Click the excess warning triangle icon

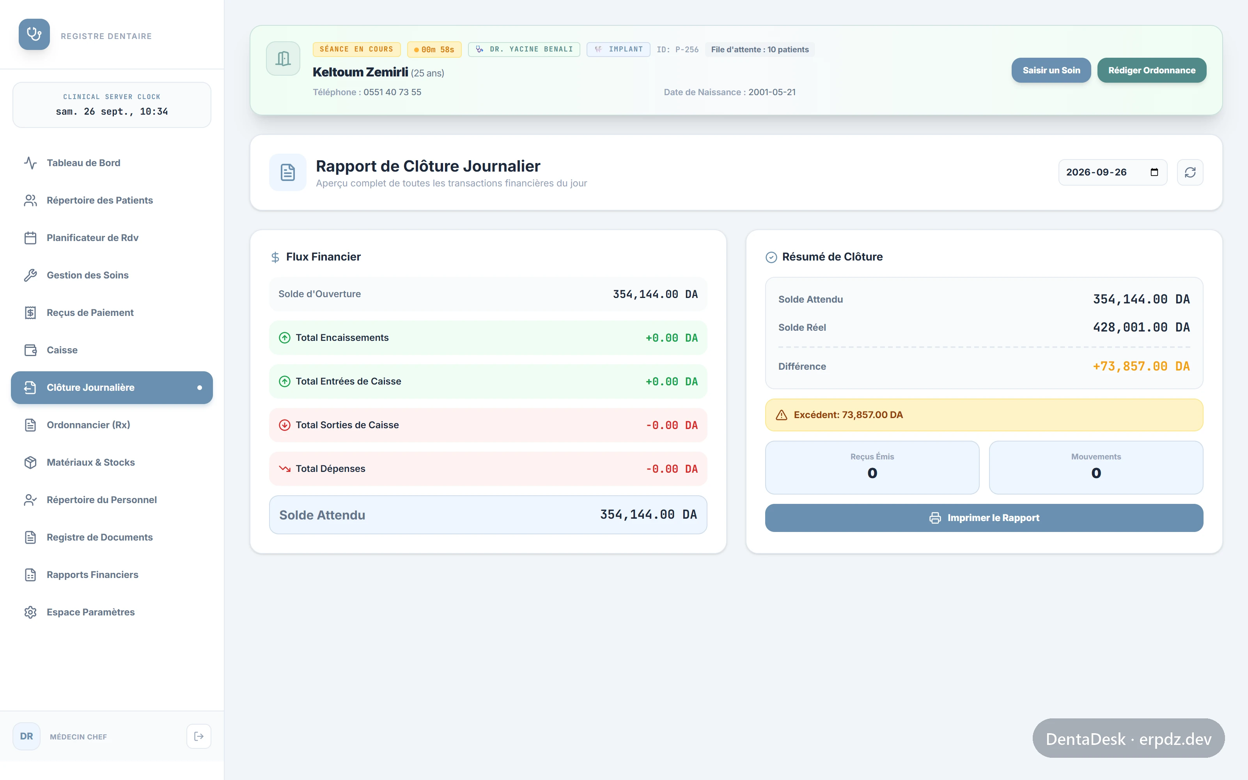(x=781, y=415)
